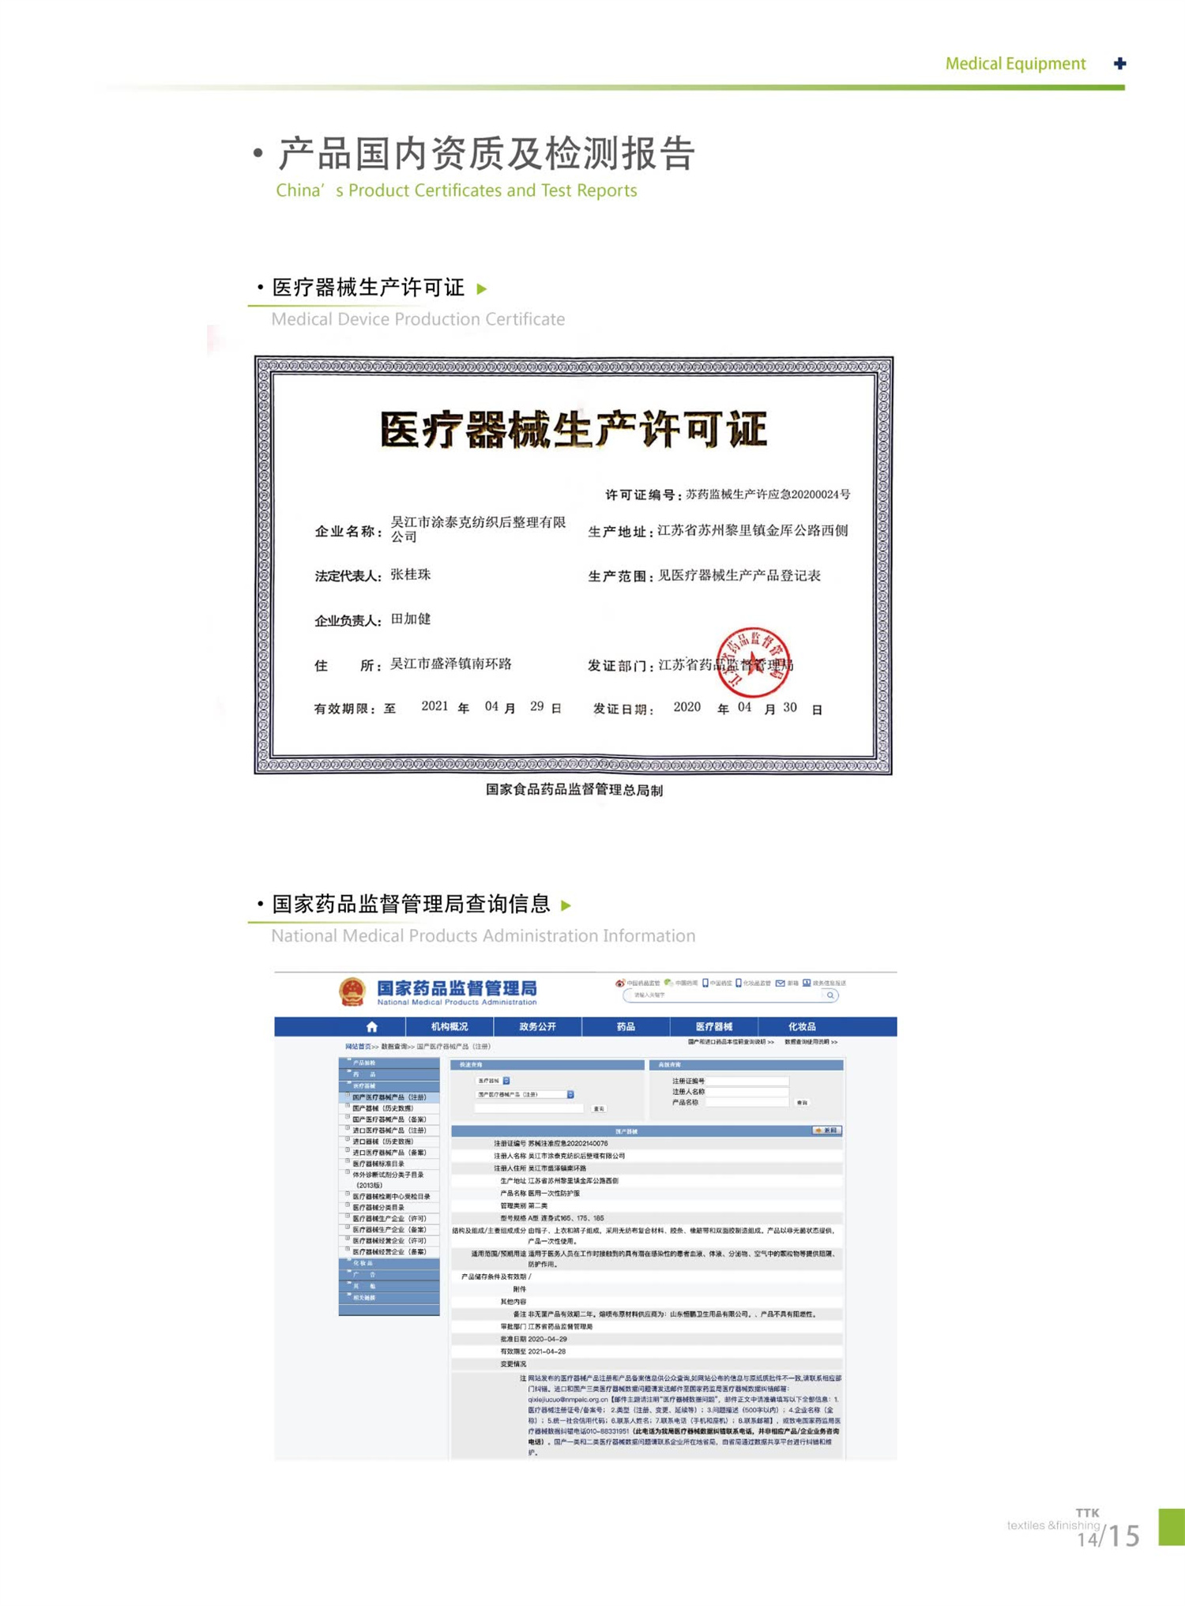
Task: Click the mail envelope icon 邮箱
Action: point(781,984)
